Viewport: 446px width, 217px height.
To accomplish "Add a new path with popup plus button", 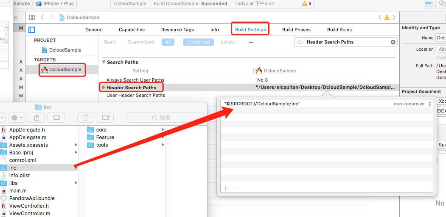I will coord(225,189).
